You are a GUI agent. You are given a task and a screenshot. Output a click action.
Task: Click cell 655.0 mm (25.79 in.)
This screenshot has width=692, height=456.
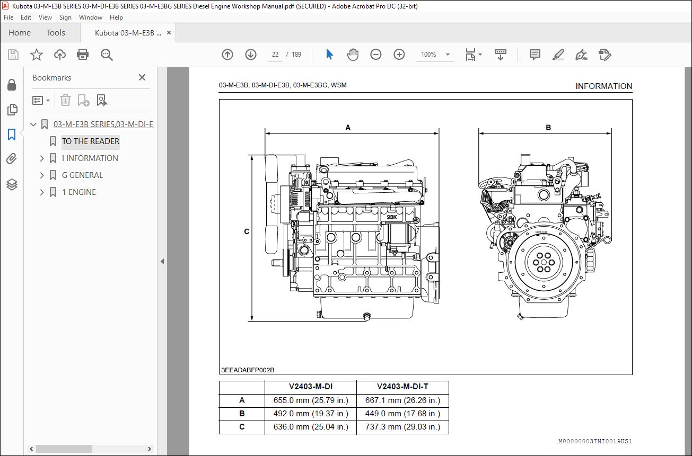pyautogui.click(x=311, y=400)
